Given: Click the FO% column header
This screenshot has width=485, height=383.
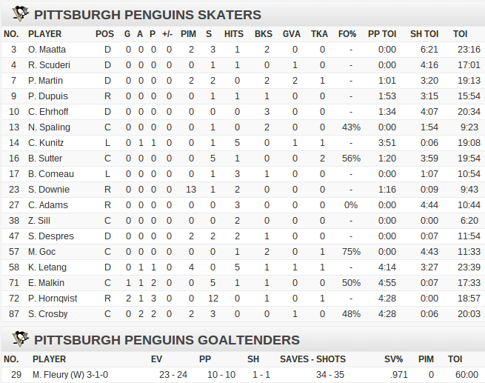Looking at the screenshot, I should pos(347,34).
